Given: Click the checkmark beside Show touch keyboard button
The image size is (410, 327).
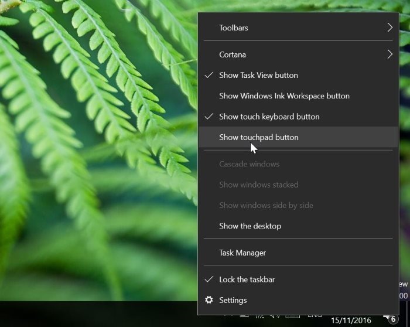Looking at the screenshot, I should coord(209,117).
